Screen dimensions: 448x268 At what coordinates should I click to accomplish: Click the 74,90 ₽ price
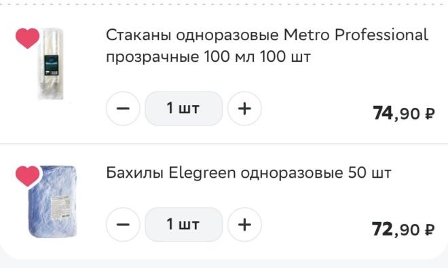(403, 113)
